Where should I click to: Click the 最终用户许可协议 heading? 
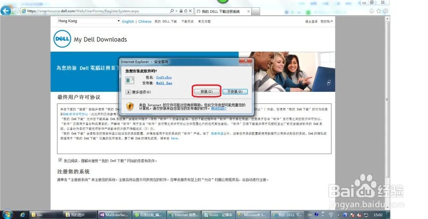[x=79, y=97]
